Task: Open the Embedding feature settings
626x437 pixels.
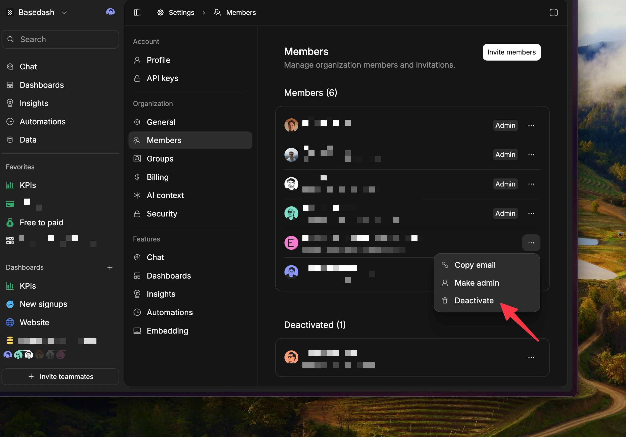Action: (x=167, y=331)
